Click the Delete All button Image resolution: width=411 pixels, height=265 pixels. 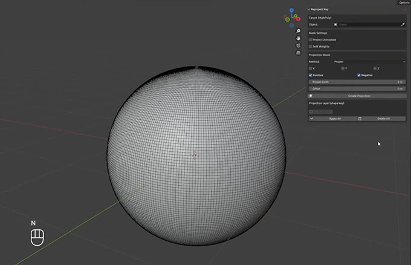pyautogui.click(x=382, y=119)
